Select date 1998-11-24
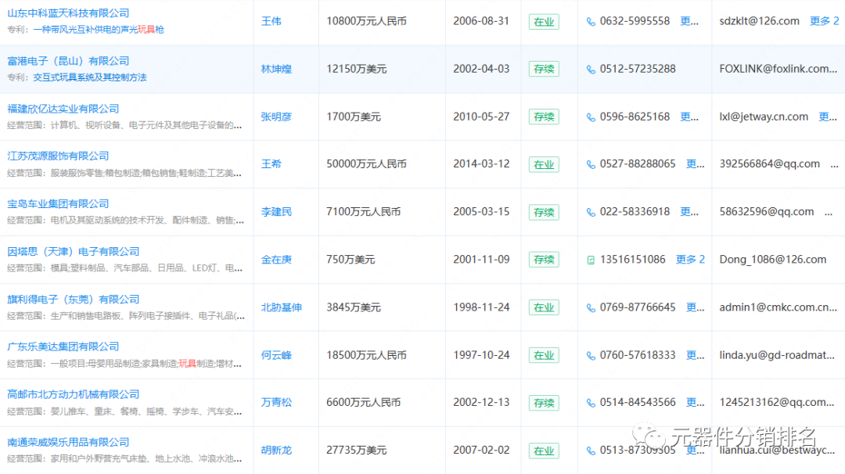The height and width of the screenshot is (474, 845). point(481,307)
